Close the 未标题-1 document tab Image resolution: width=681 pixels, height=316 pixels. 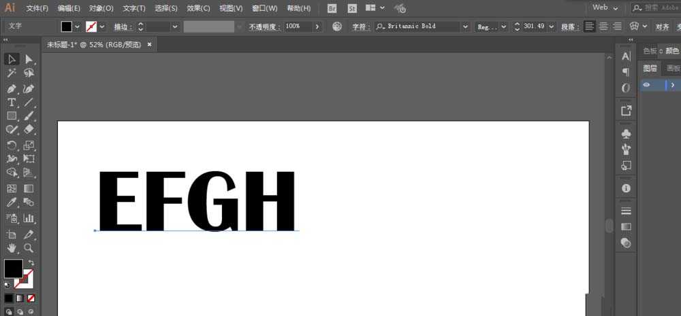tap(149, 45)
